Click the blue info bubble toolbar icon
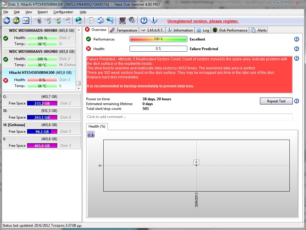Viewport: 306px width, 230px height. (x=154, y=20)
